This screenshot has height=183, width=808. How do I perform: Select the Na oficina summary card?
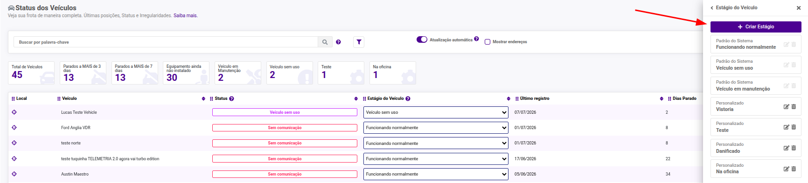click(392, 73)
